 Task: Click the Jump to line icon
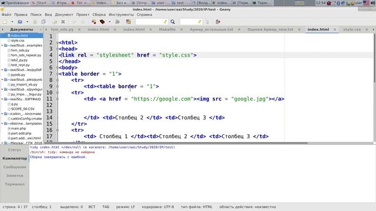(x=207, y=22)
